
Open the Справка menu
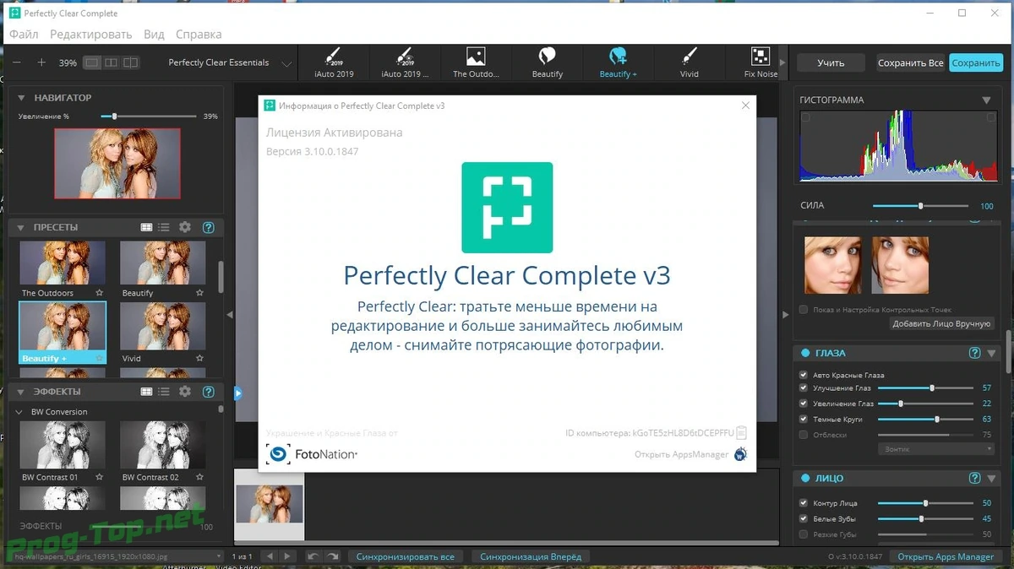tap(199, 35)
